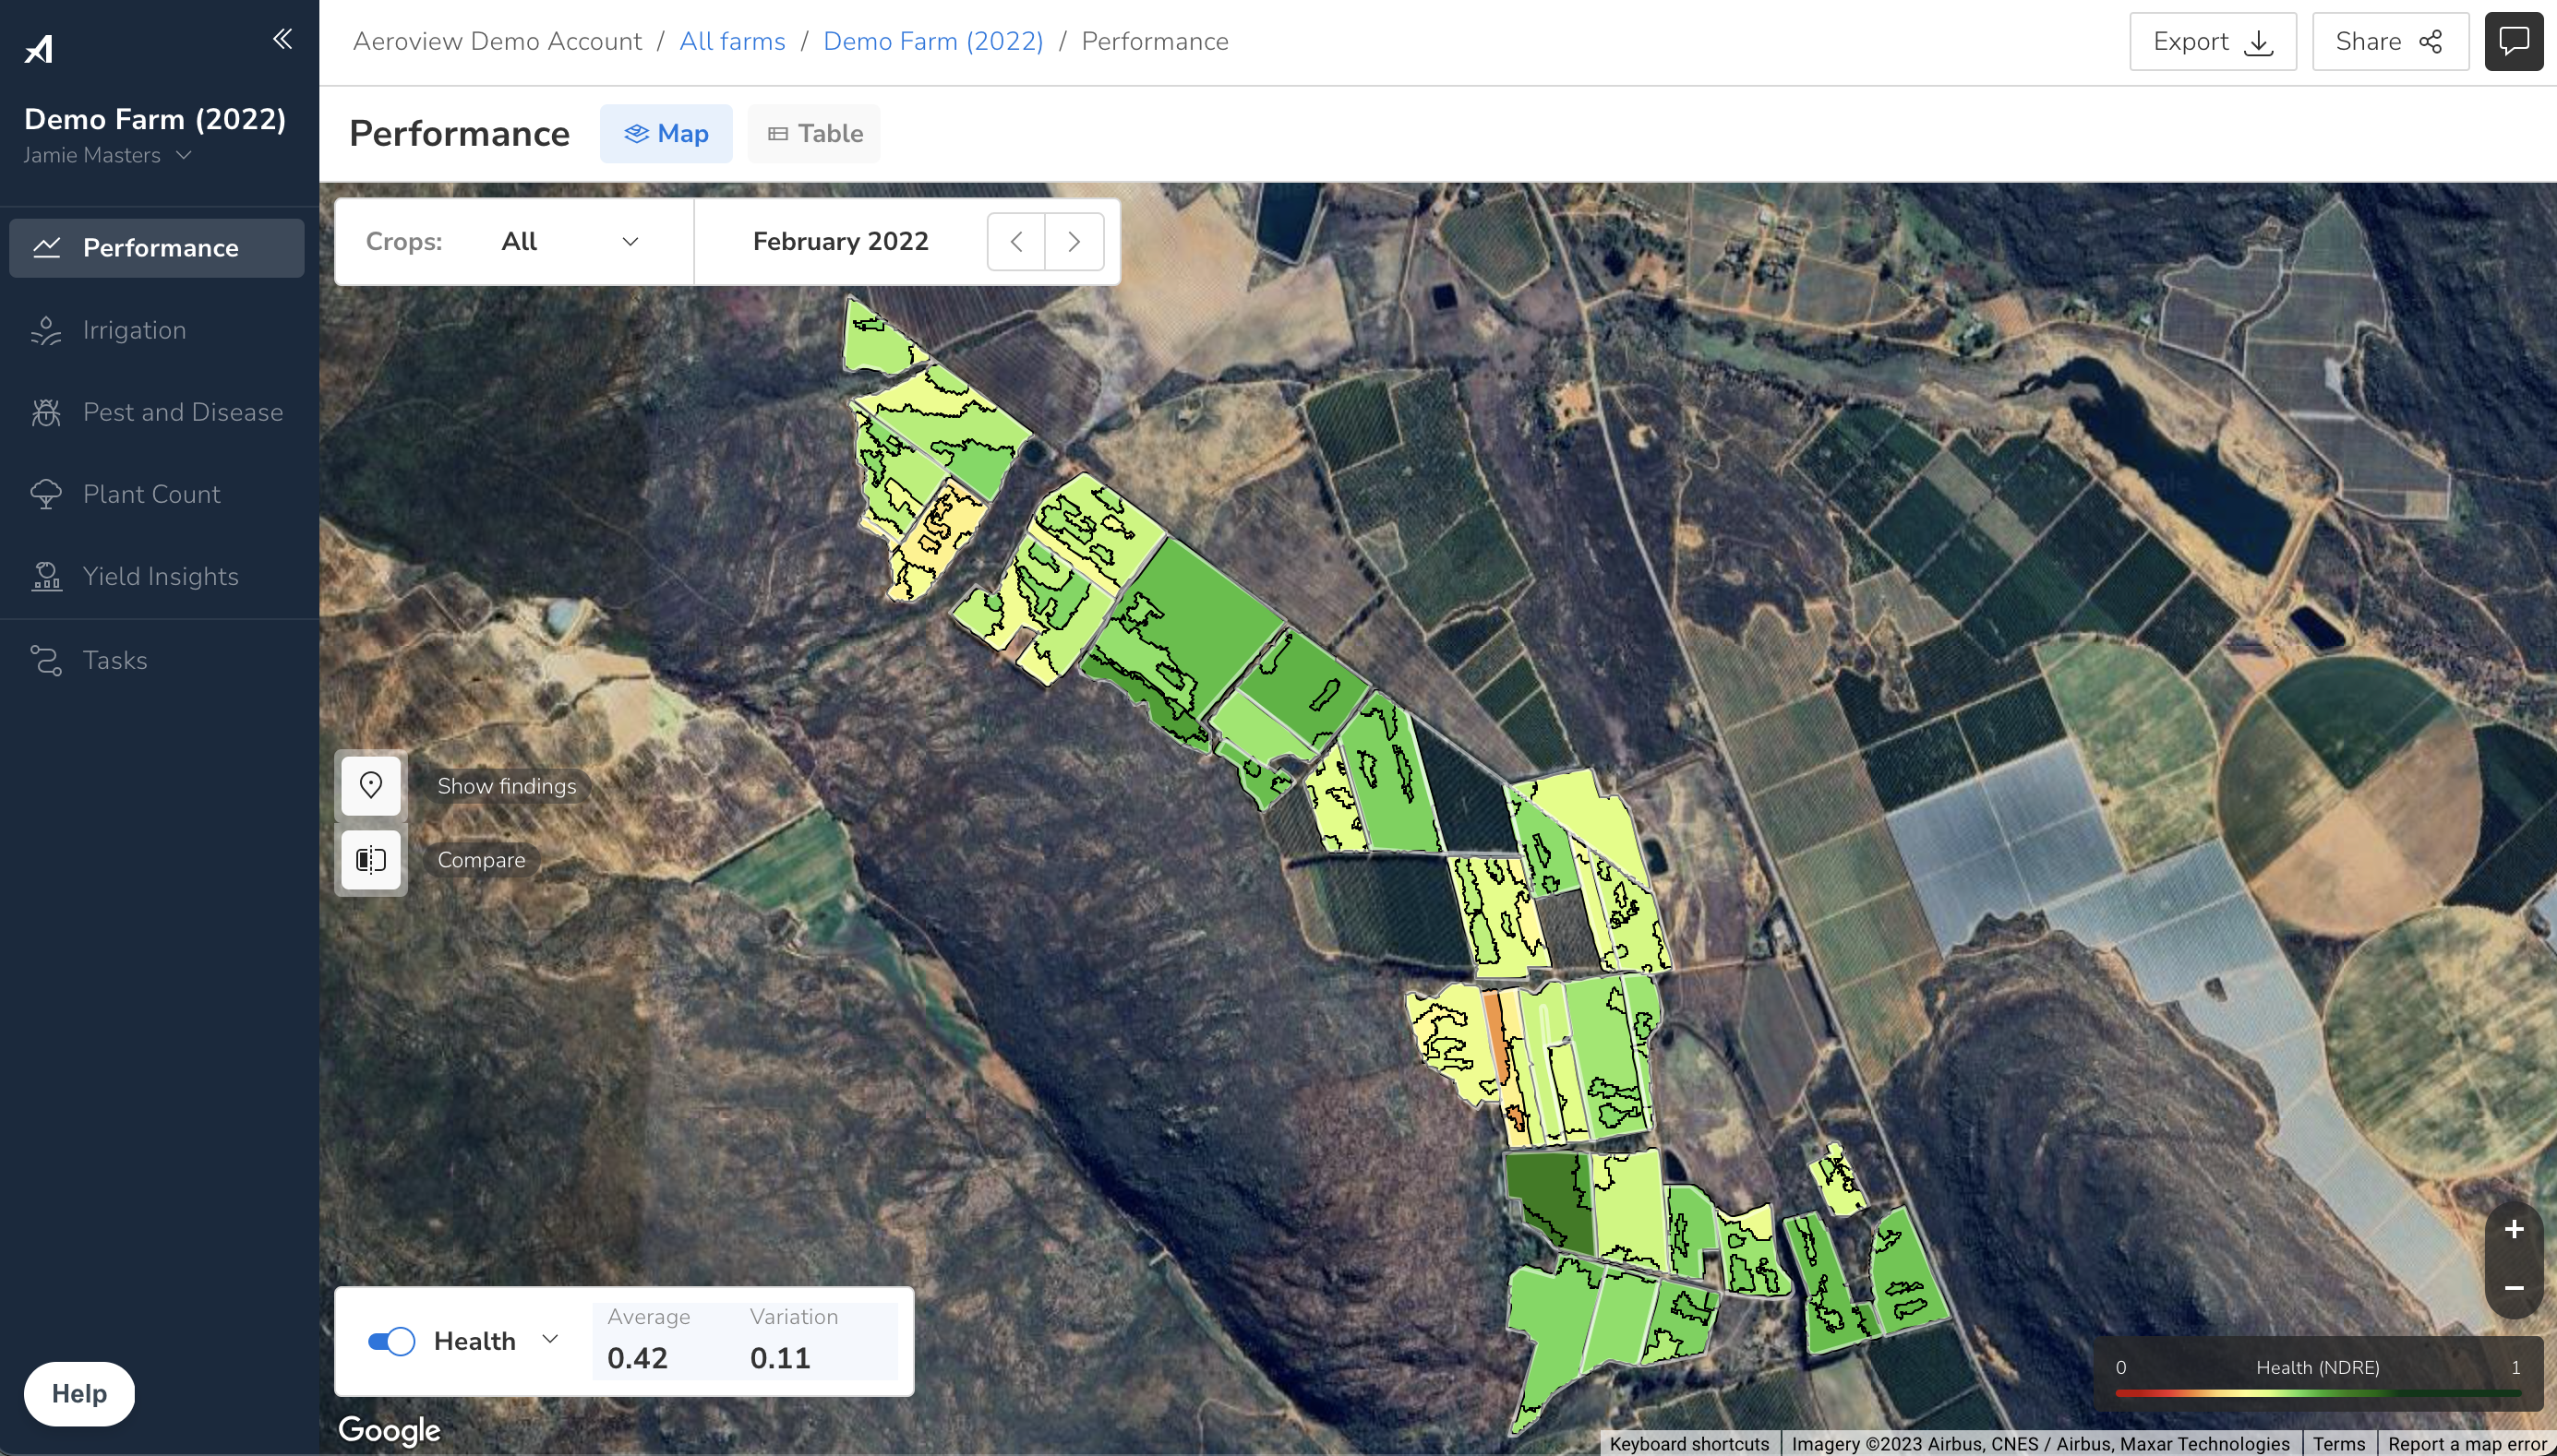Open Yield Insights section
Screen dimensions: 2557x1456
(157, 576)
